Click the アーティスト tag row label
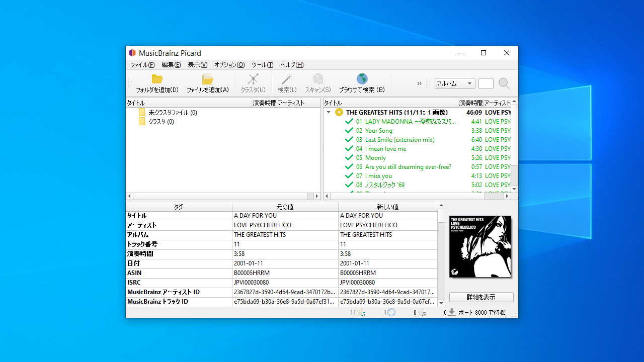This screenshot has width=644, height=362. (142, 225)
